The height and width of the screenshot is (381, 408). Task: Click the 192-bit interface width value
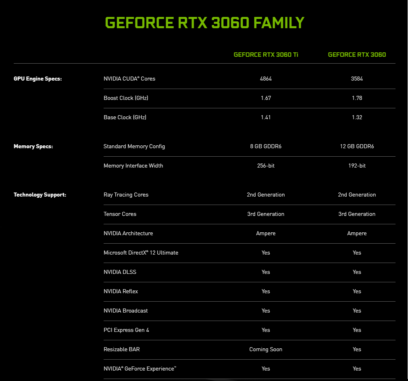pos(357,166)
